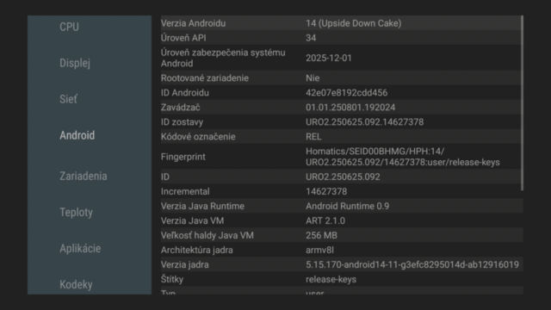Click the ID value URO2.250625.092
Screen dimensions: 551x310
pos(343,177)
